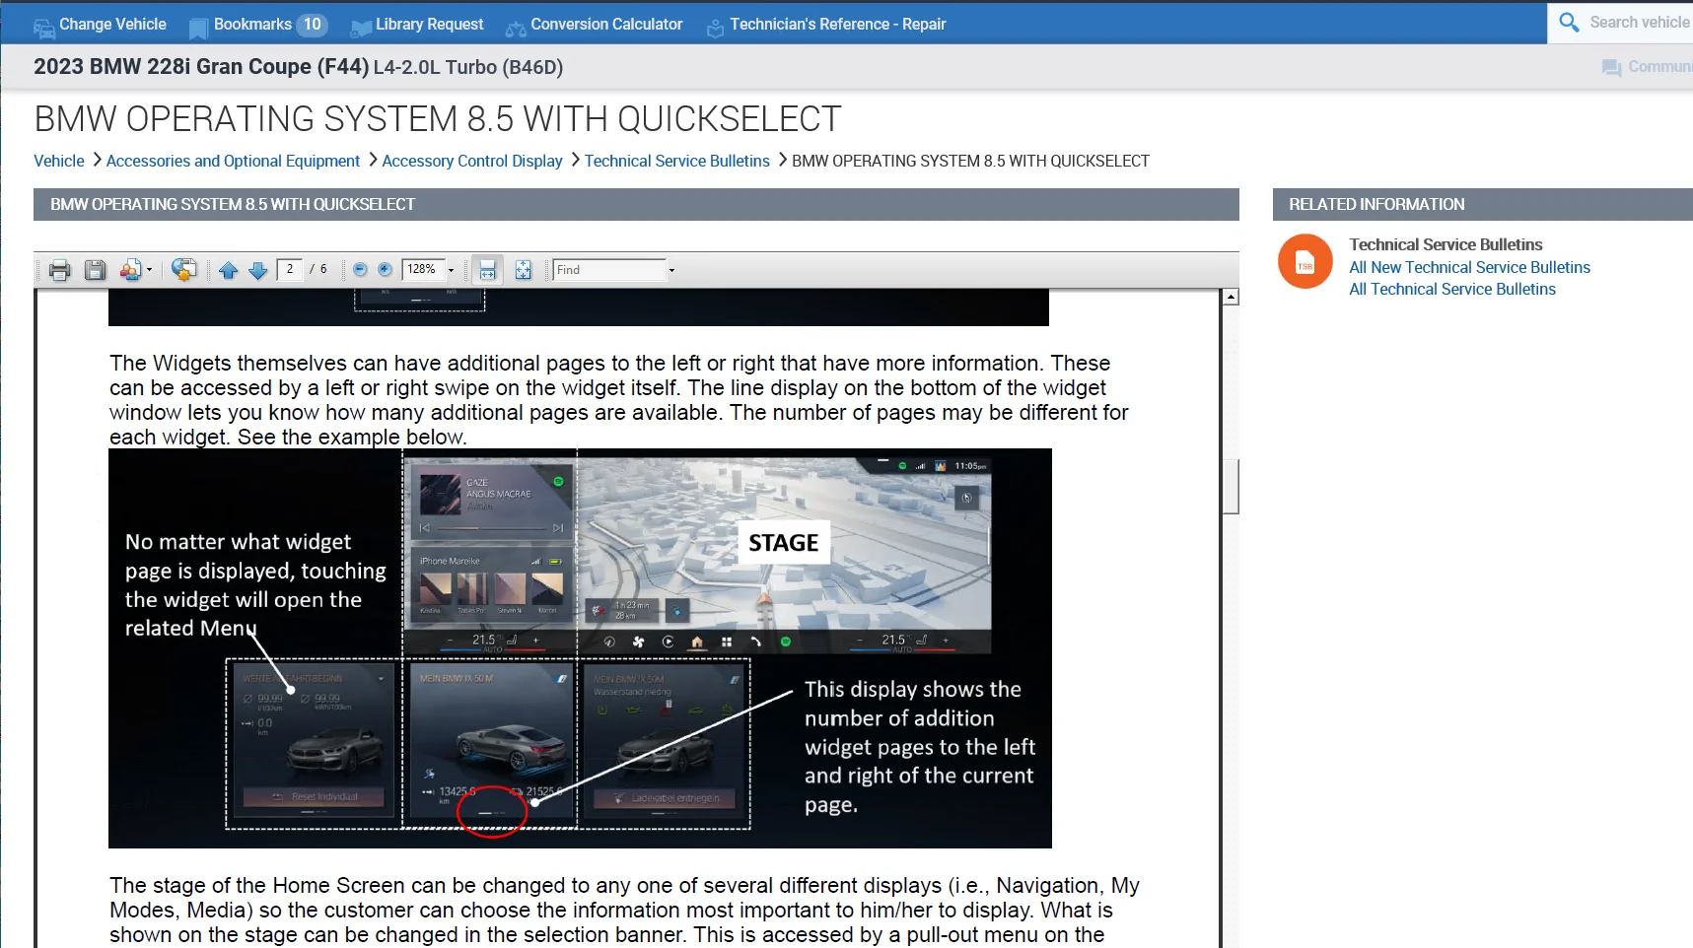
Task: Open All New Technical Service Bulletins
Action: pos(1469,267)
